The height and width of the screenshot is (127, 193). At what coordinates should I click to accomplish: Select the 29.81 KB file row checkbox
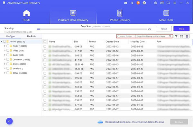pos(45,64)
